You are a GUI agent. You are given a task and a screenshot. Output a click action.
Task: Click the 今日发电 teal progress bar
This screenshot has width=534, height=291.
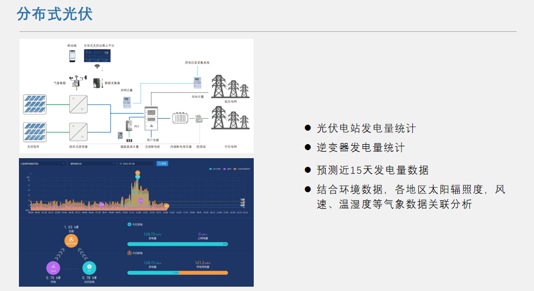point(177,244)
